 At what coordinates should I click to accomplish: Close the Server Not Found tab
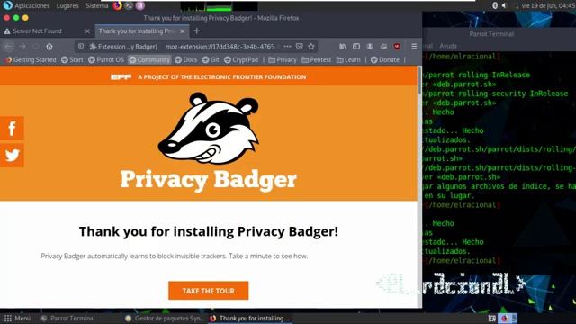[87, 31]
